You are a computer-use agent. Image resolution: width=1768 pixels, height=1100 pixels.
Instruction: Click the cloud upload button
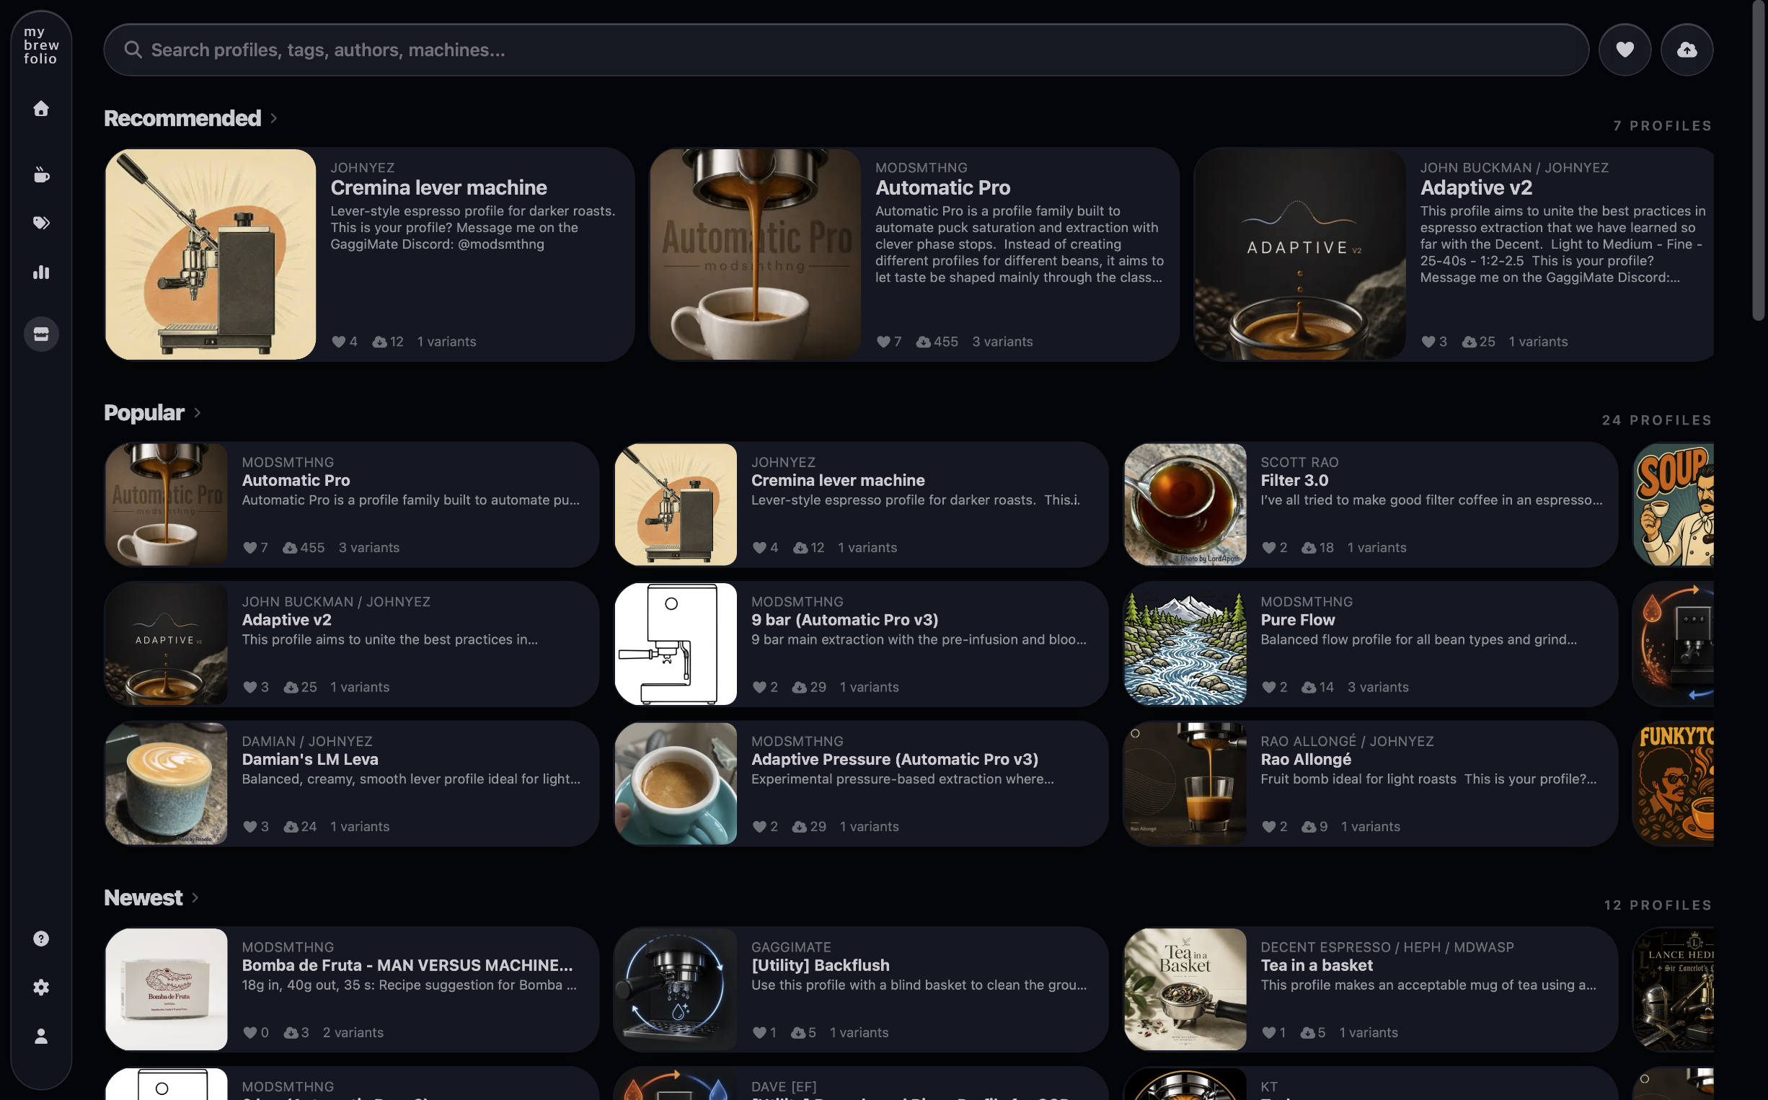coord(1687,50)
